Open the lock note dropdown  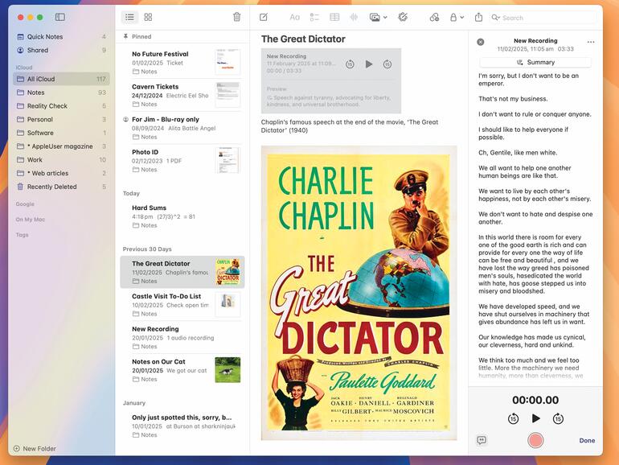[x=457, y=17]
